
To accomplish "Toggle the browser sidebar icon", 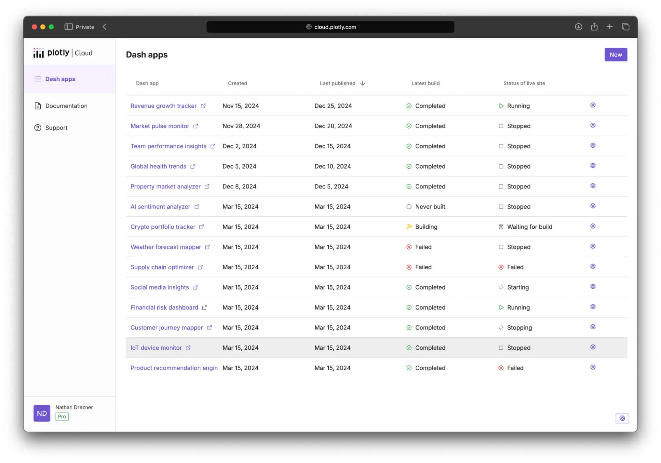I will (x=68, y=27).
